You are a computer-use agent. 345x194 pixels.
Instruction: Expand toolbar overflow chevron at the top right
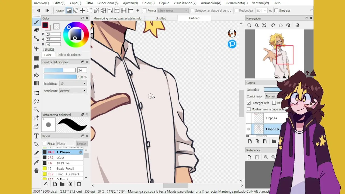click(311, 10)
